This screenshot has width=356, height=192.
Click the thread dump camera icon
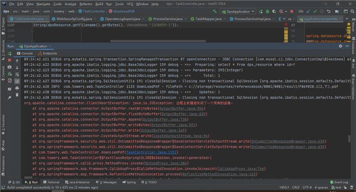click(9, 67)
